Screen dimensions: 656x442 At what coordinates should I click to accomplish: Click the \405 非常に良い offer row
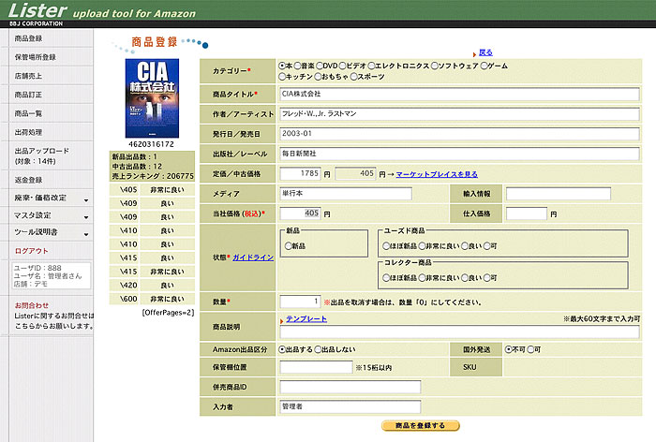pyautogui.click(x=152, y=190)
